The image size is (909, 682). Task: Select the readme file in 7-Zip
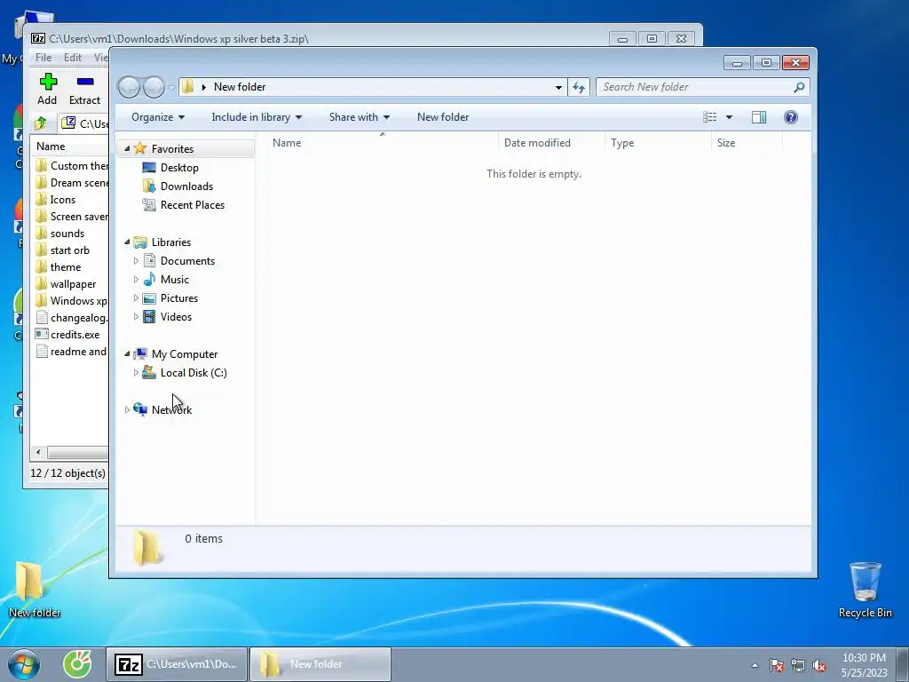tap(71, 352)
